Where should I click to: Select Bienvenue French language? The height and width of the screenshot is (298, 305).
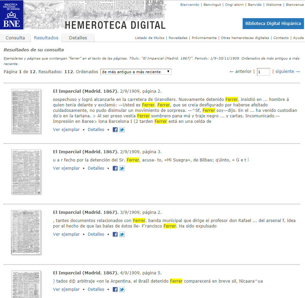coord(295,5)
